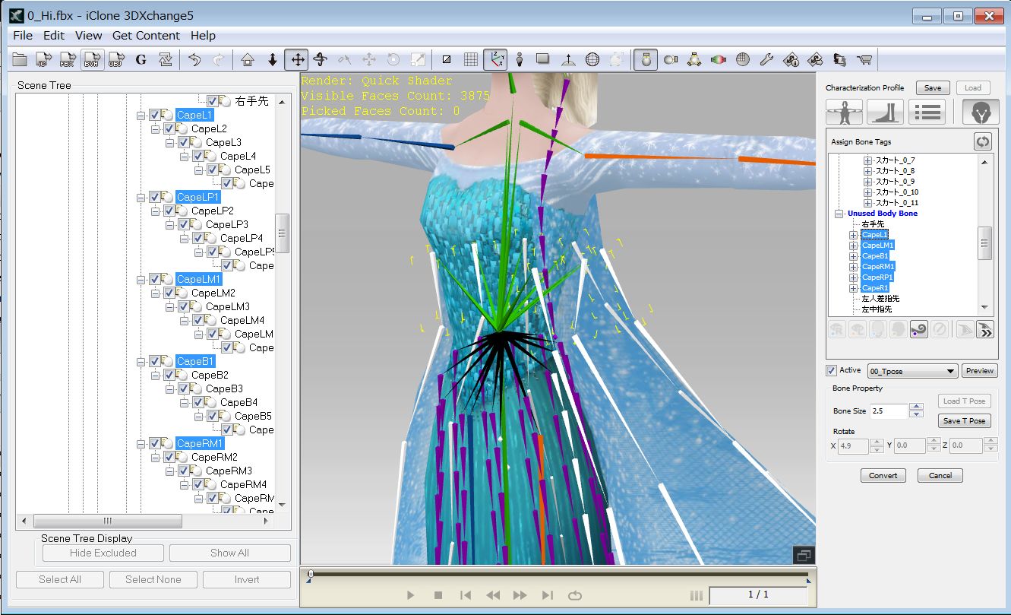Click the Cancel button
The image size is (1011, 615).
click(x=940, y=475)
